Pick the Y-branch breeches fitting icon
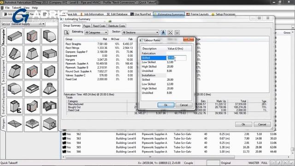The image size is (295, 166). pos(32,106)
